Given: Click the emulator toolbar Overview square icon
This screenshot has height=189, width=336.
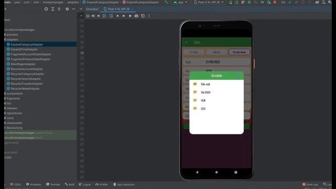Looking at the screenshot, I should coord(130,16).
